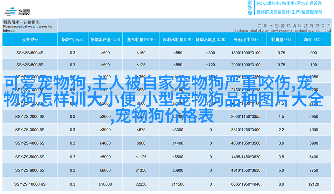Click the CSSY company logo
The image size is (334, 194).
click(17, 12)
